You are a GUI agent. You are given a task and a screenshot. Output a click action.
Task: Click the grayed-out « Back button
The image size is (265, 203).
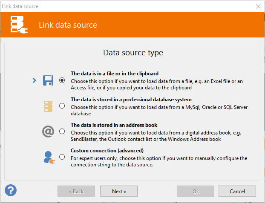click(76, 191)
